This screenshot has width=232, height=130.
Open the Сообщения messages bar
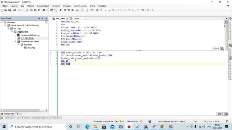31,118
